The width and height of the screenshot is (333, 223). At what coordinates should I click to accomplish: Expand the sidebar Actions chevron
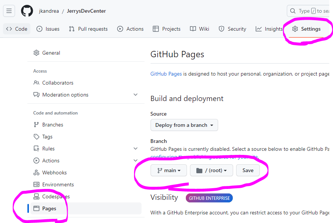(136, 161)
